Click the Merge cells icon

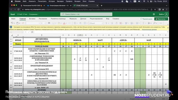(x=85, y=23)
